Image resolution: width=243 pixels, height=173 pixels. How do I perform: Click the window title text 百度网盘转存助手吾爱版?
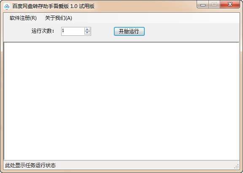[x=40, y=6]
